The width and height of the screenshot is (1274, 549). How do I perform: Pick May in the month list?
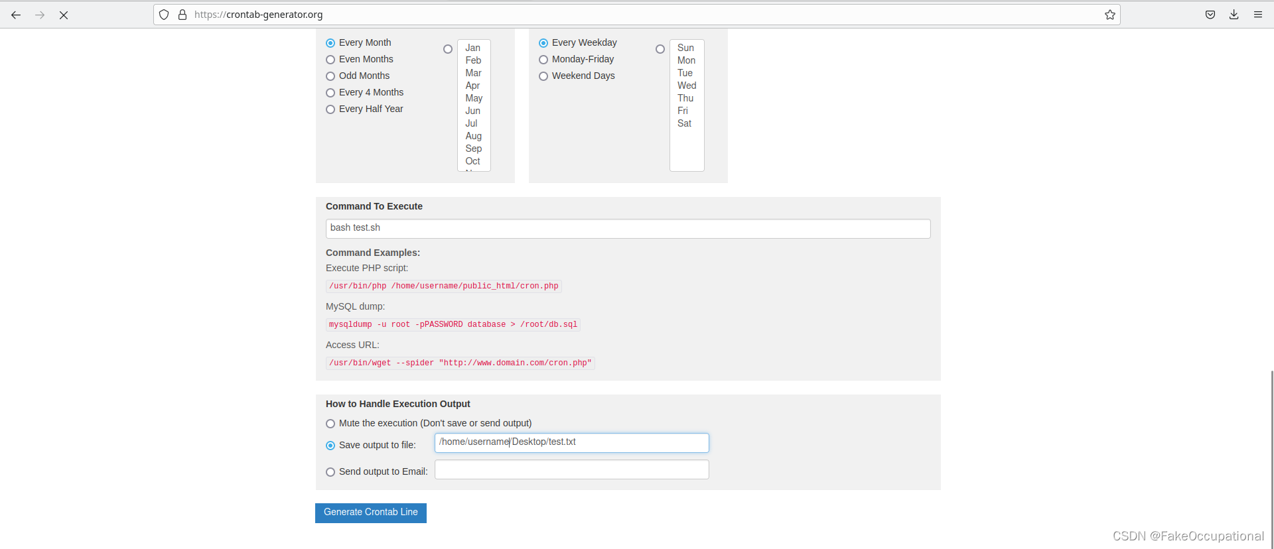point(473,98)
